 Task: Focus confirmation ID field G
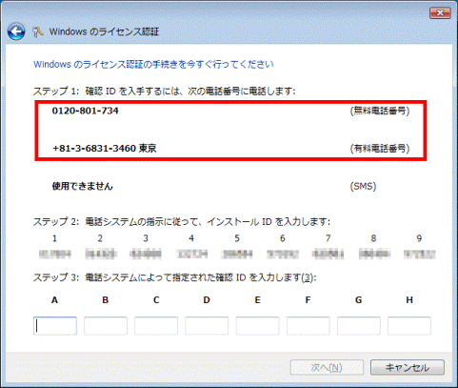coord(359,326)
